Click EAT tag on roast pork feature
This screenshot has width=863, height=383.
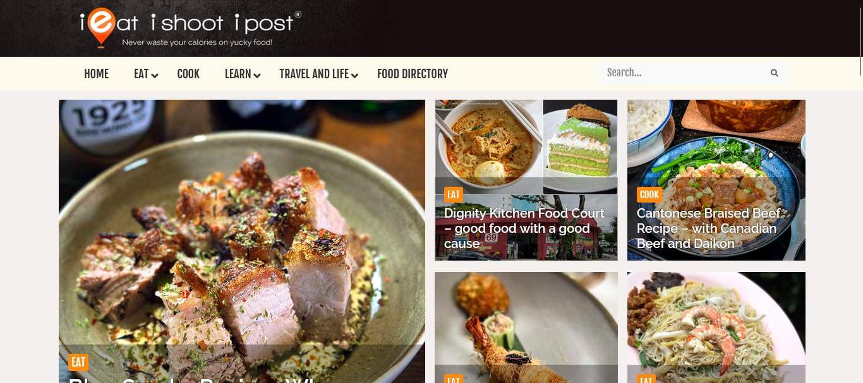click(78, 362)
